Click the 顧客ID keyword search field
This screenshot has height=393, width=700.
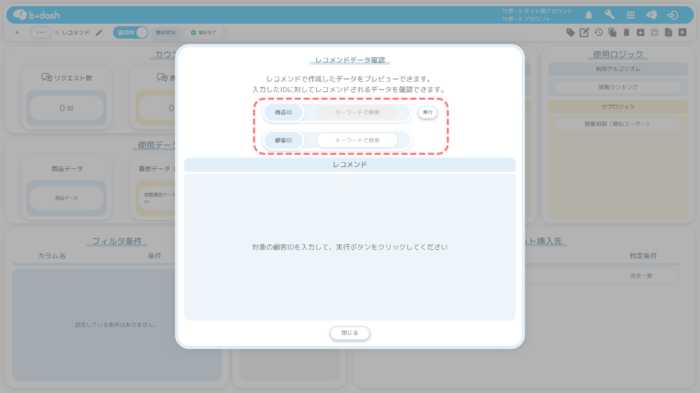pos(357,140)
